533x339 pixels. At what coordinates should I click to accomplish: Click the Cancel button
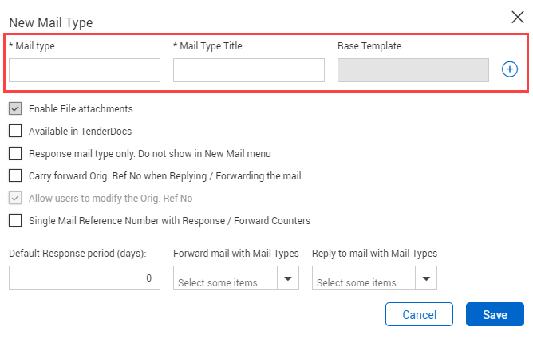point(419,314)
